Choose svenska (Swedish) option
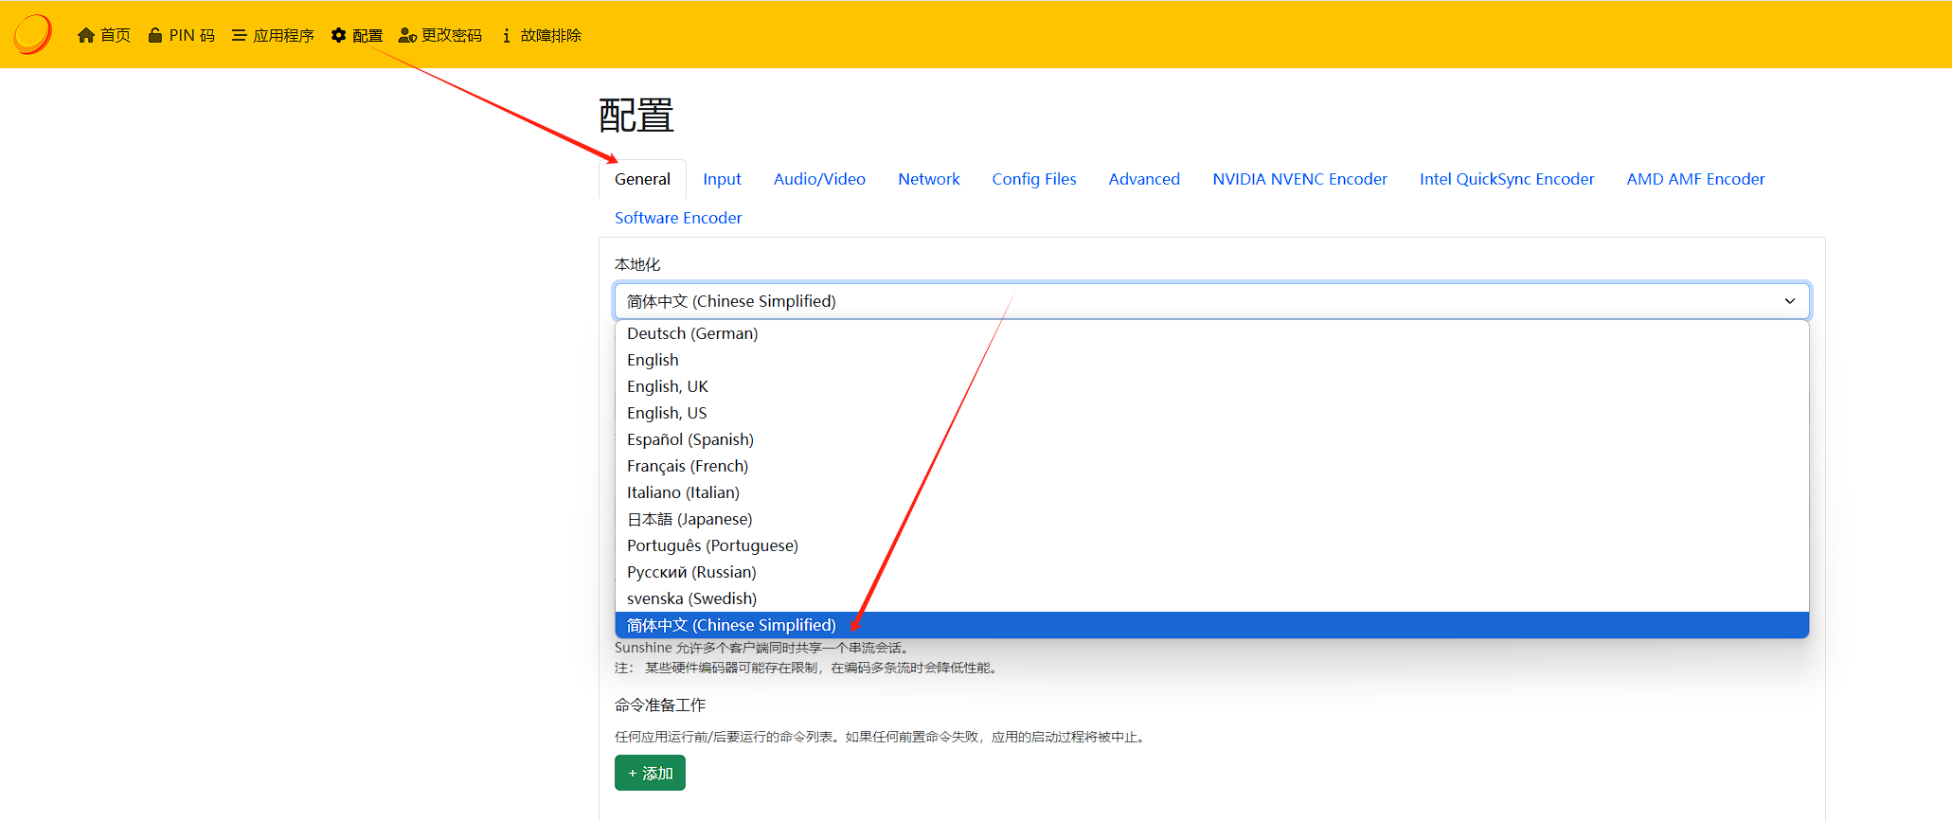The image size is (1952, 821). [x=1212, y=598]
